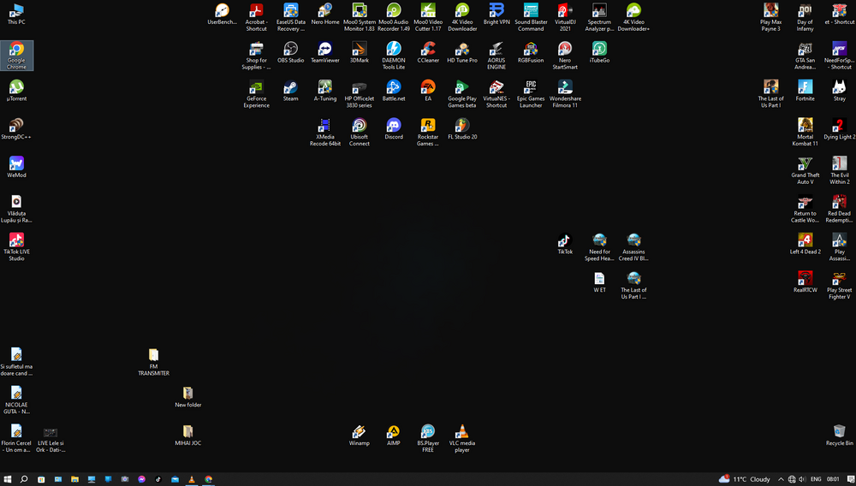856x486 pixels.
Task: Select the FM TRANSMITER folder
Action: pyautogui.click(x=153, y=362)
